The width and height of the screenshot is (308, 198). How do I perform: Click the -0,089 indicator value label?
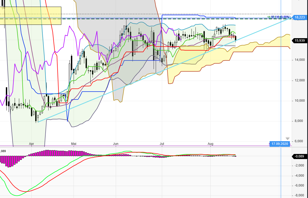(x=299, y=156)
